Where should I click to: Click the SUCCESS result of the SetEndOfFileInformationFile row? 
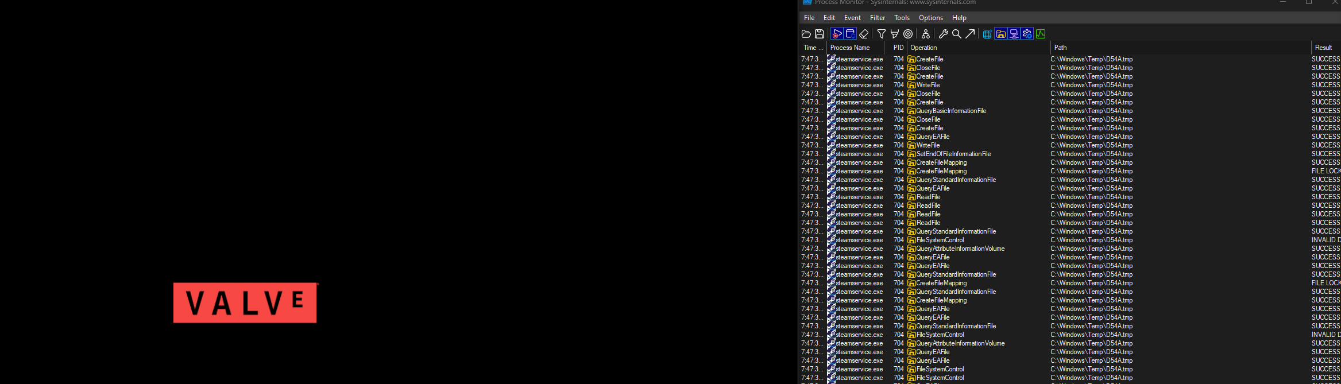1325,154
